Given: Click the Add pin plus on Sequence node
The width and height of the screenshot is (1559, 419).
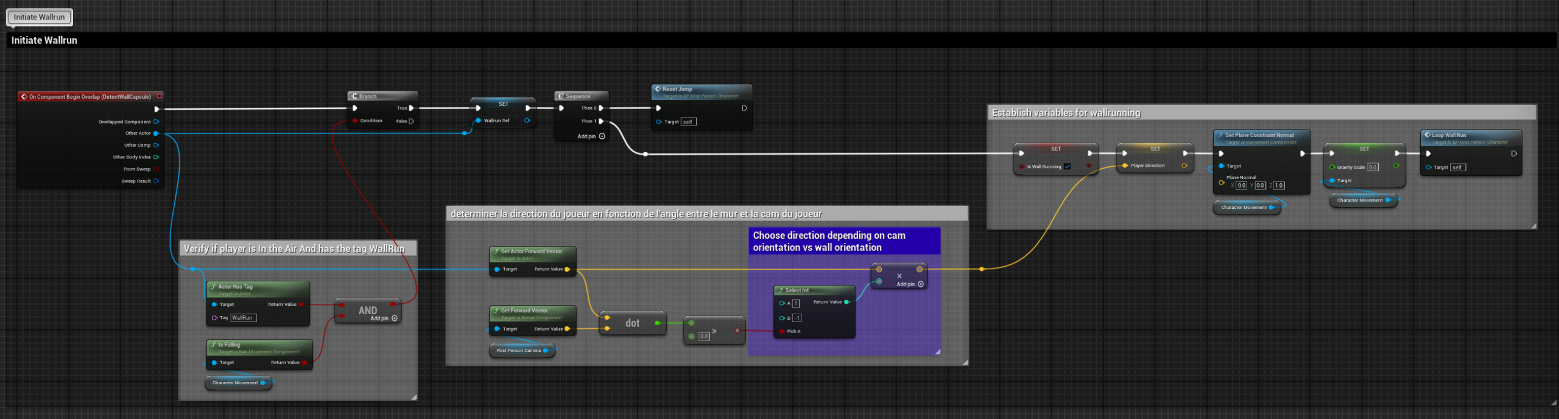Looking at the screenshot, I should coord(602,136).
